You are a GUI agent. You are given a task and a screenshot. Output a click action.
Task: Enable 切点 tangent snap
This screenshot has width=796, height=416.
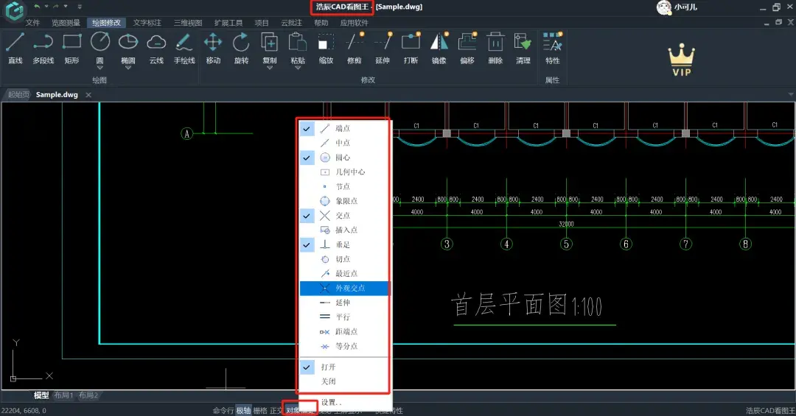[x=345, y=259]
